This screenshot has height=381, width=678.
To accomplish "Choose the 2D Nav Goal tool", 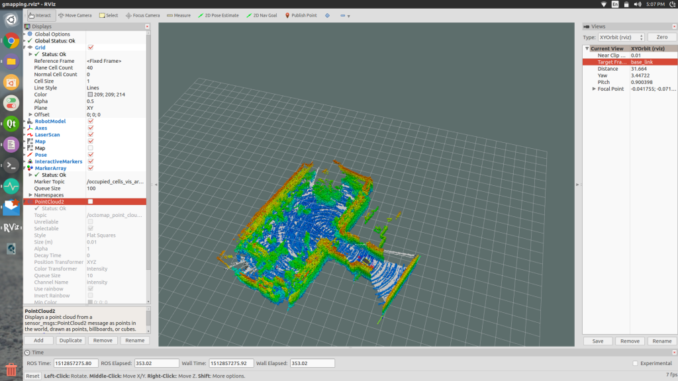I will point(262,16).
